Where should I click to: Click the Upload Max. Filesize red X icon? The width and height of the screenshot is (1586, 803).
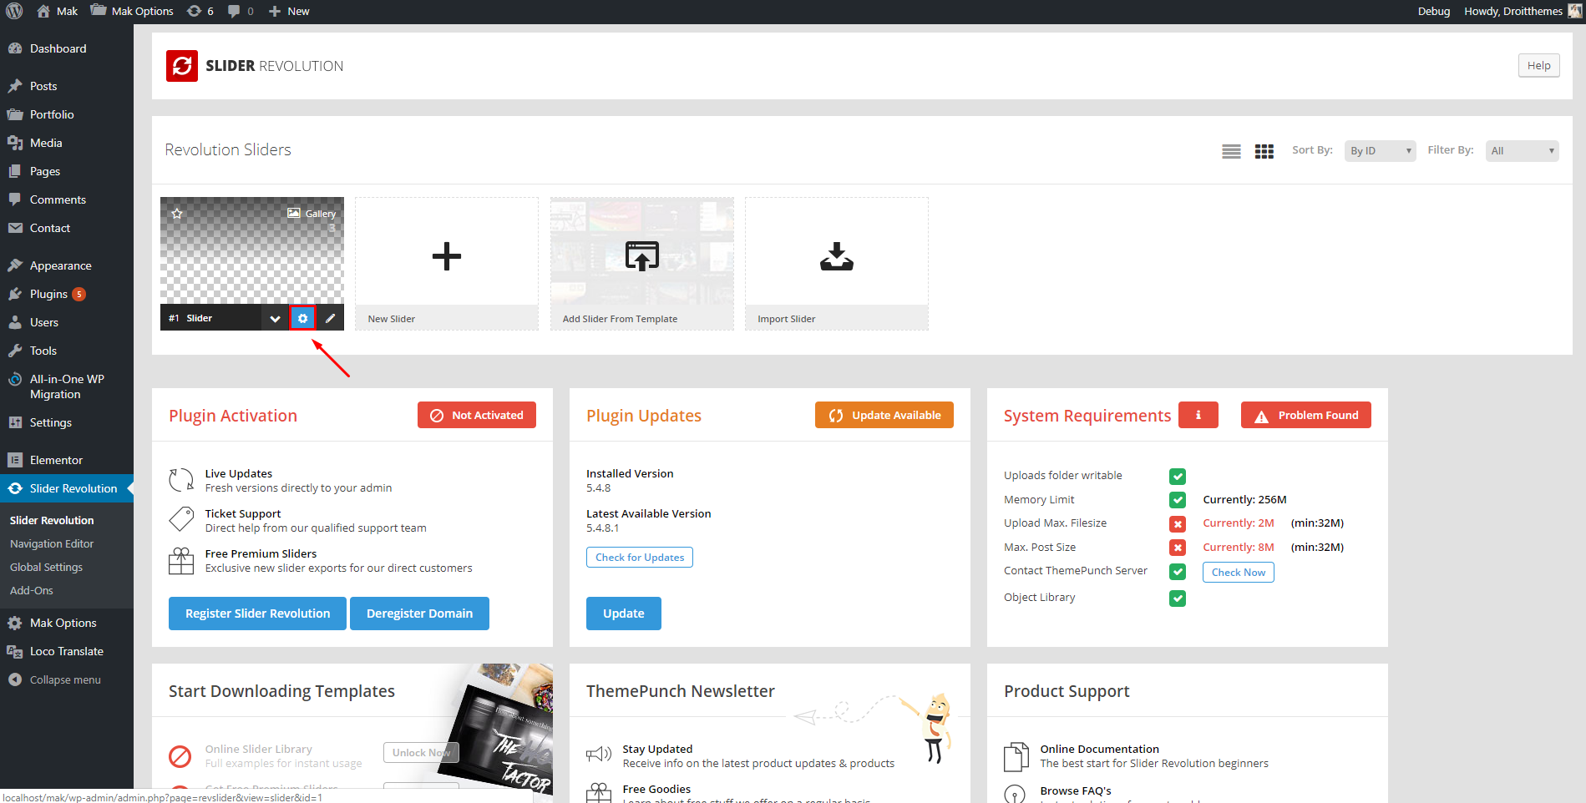point(1178,524)
